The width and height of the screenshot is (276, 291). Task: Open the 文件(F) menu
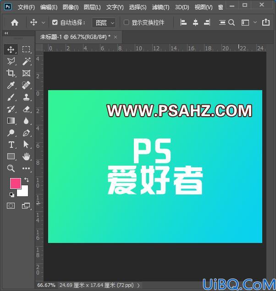(26, 7)
